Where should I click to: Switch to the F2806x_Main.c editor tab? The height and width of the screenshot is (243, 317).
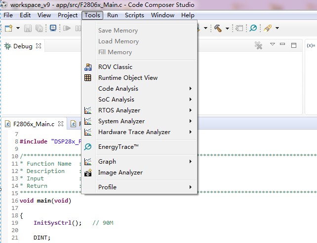[x=34, y=124]
